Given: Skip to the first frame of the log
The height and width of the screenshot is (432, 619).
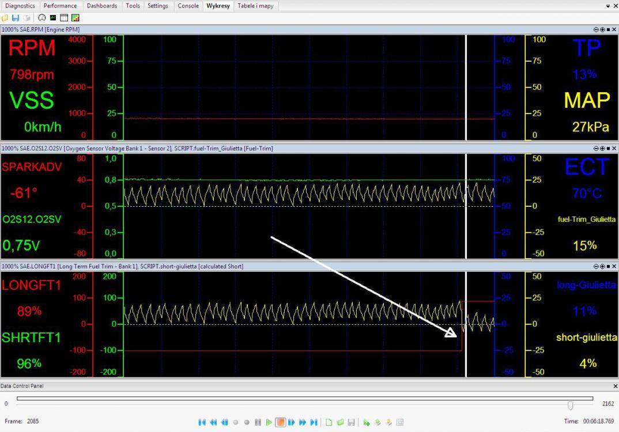Looking at the screenshot, I should coord(202,422).
